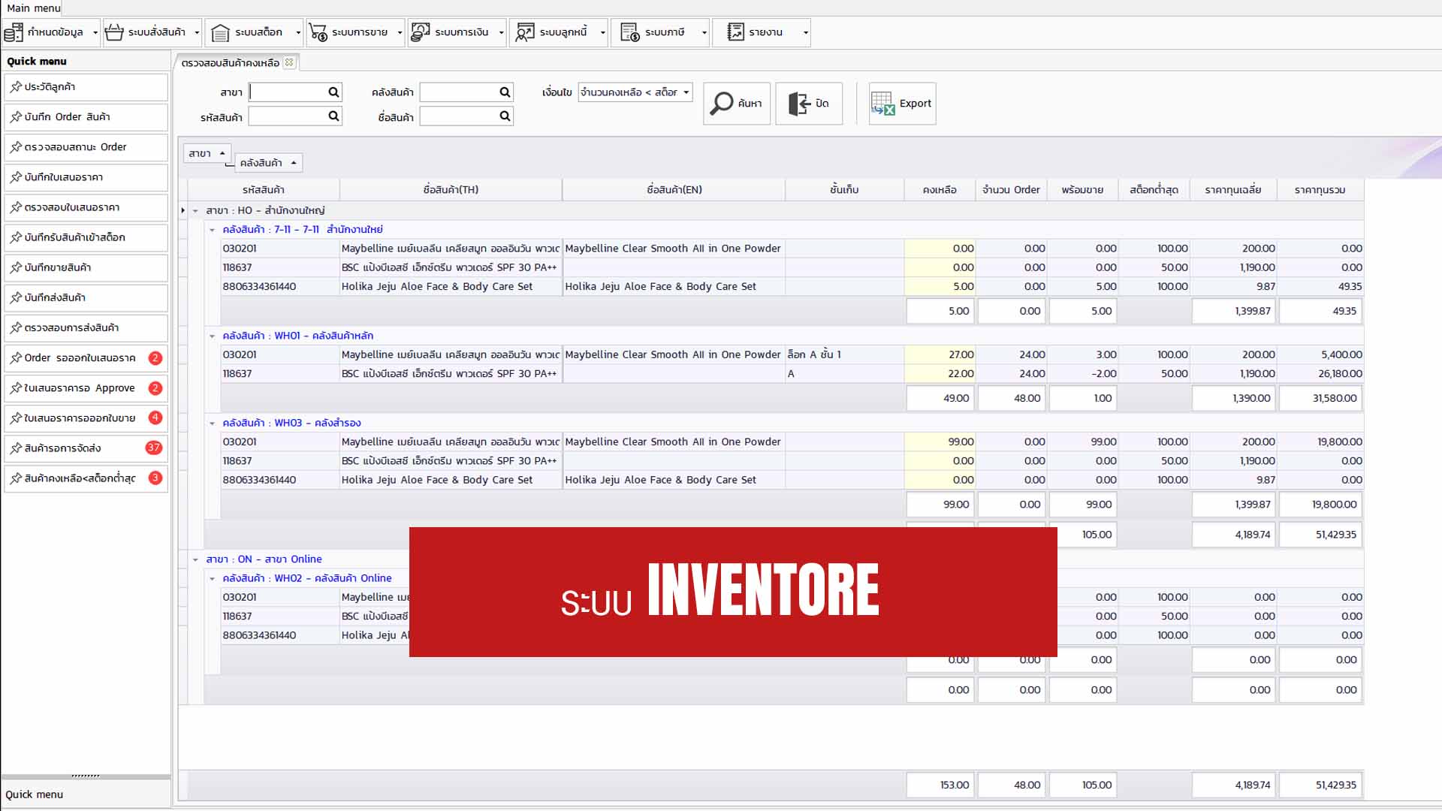Collapse คลังสินค้า : WH02 Online group
This screenshot has height=811, width=1442.
pyautogui.click(x=212, y=579)
